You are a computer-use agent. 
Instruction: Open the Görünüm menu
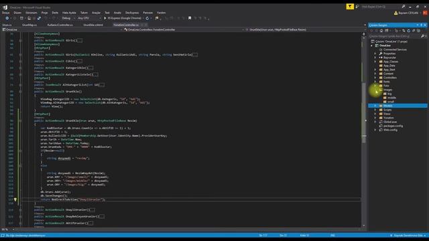coord(32,13)
